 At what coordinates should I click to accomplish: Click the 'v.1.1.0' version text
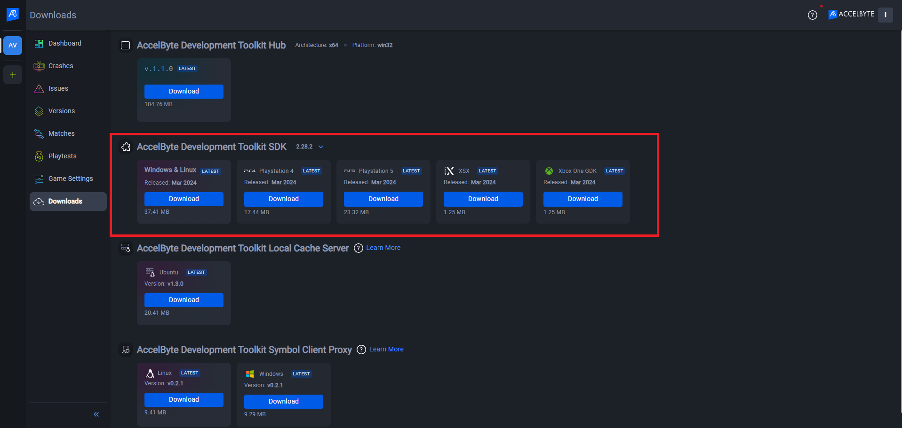(159, 69)
